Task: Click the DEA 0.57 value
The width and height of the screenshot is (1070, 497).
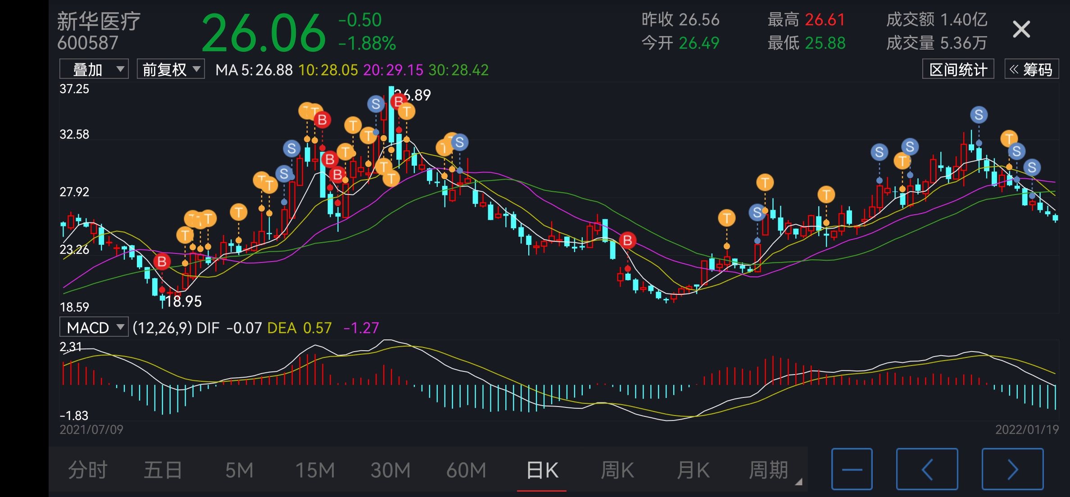Action: [299, 328]
